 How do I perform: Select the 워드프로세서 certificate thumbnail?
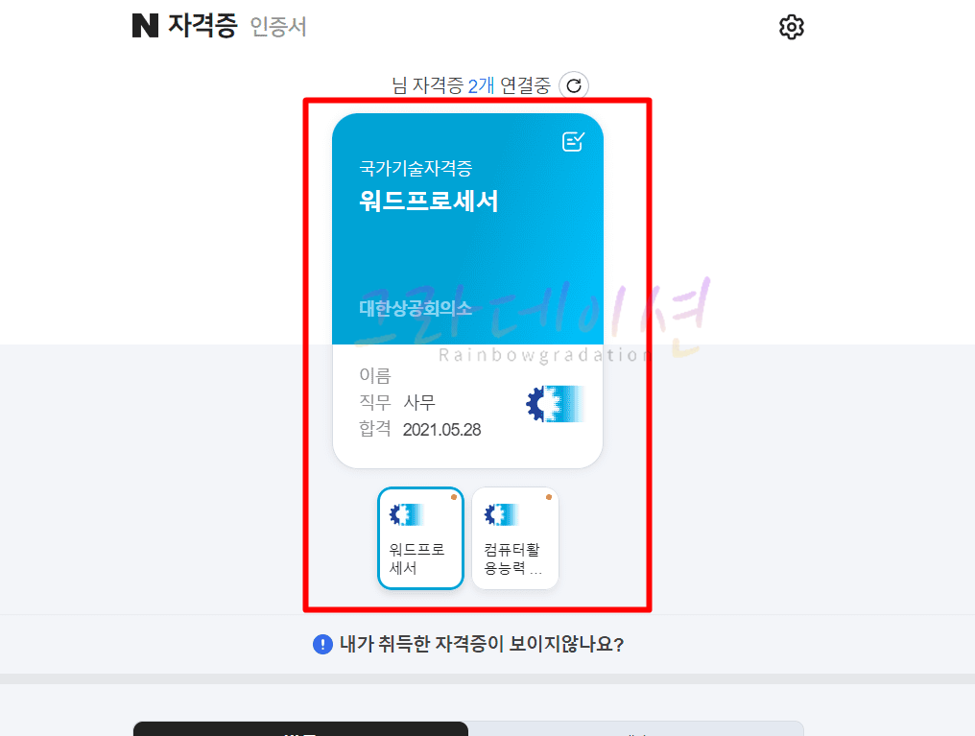coord(420,538)
